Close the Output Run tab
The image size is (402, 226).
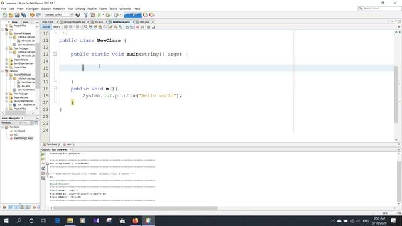(x=70, y=149)
